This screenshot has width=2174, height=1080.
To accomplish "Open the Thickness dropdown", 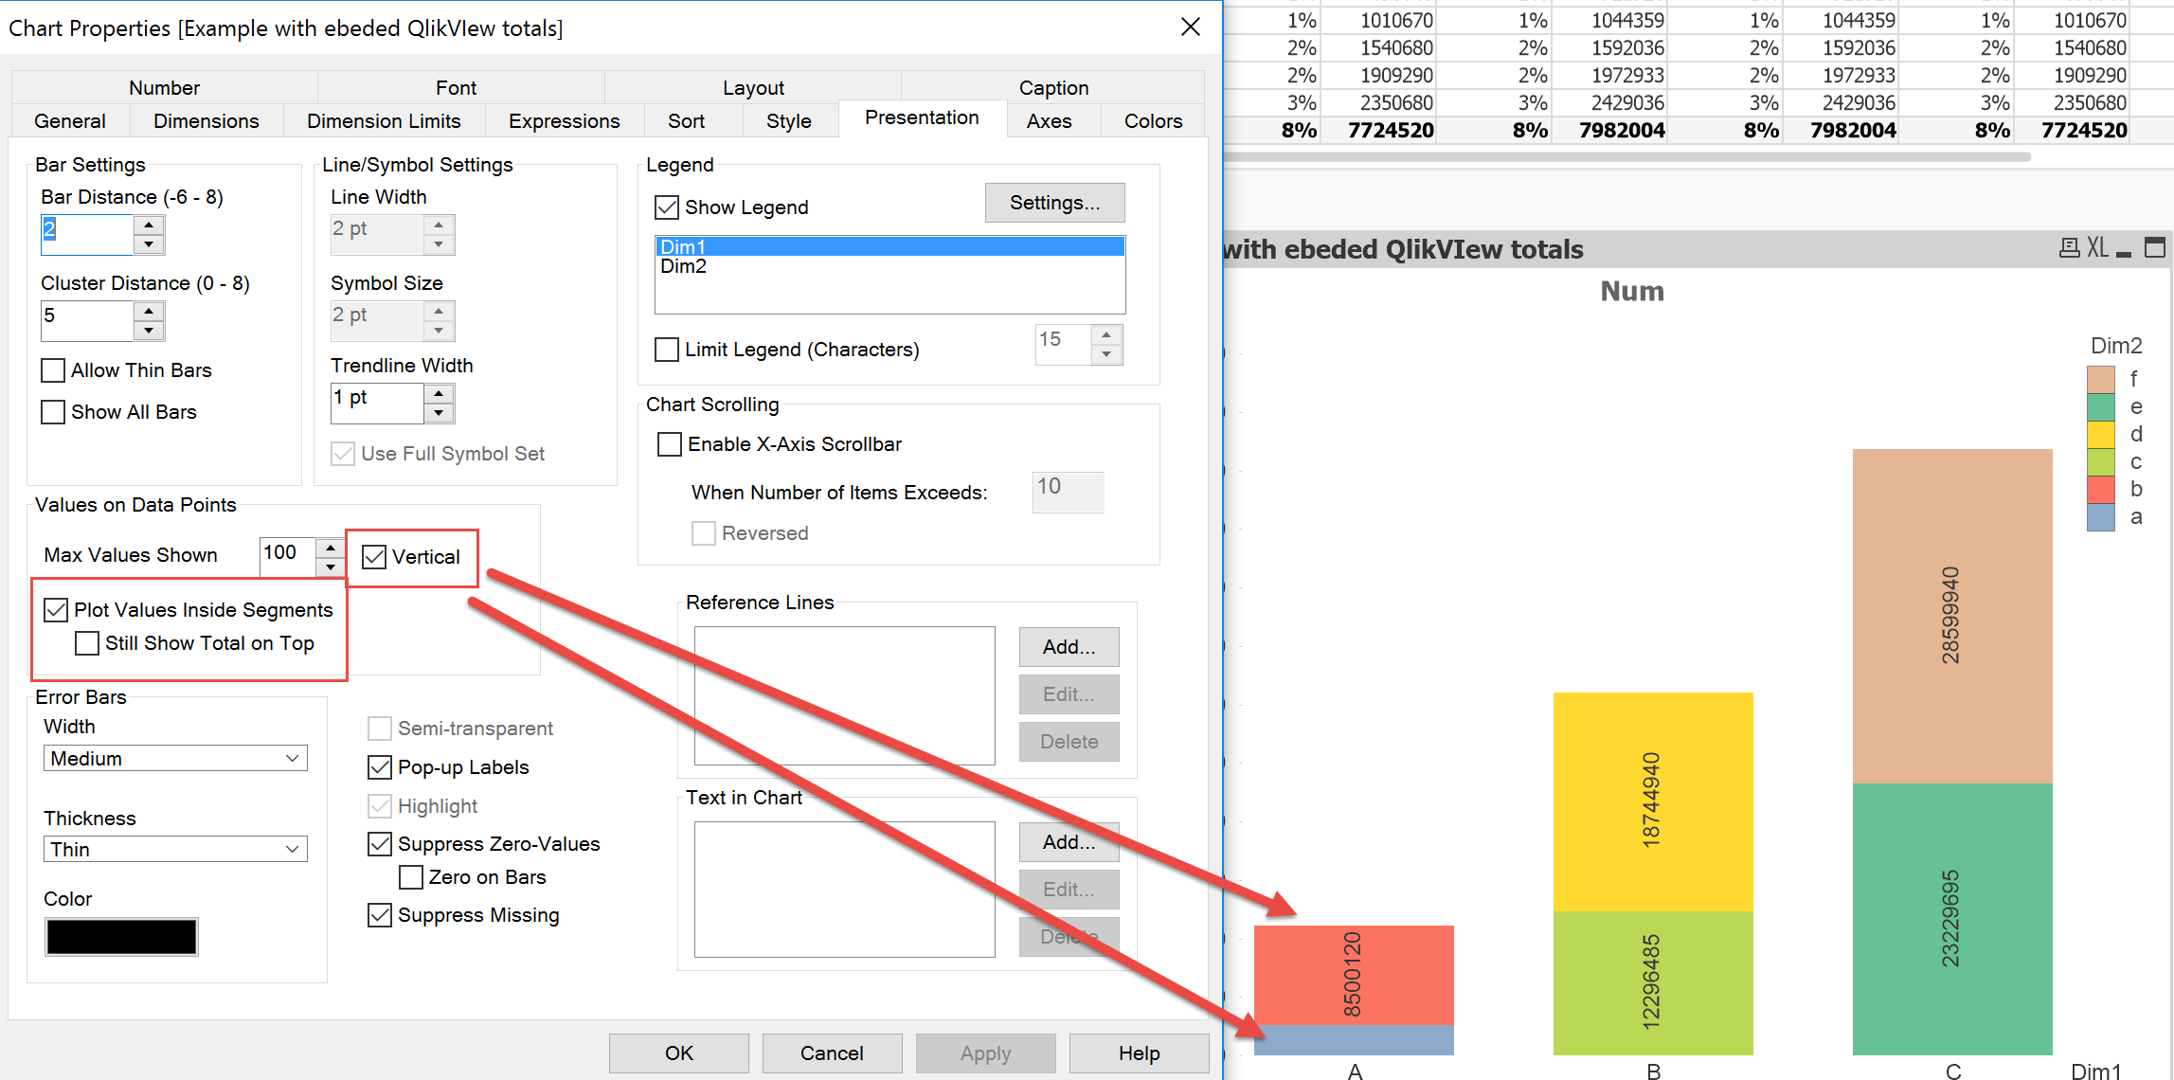I will pos(175,849).
